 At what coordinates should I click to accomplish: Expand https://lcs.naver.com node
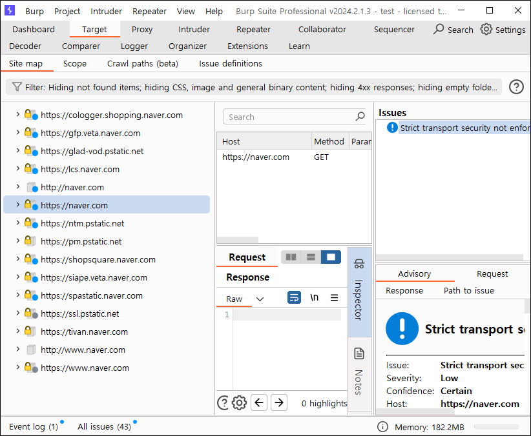click(x=17, y=169)
